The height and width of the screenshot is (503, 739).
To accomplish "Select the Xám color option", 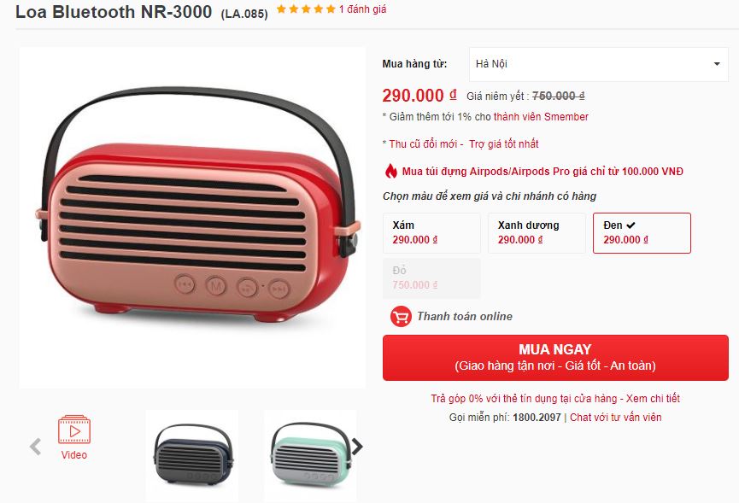I will tap(431, 233).
